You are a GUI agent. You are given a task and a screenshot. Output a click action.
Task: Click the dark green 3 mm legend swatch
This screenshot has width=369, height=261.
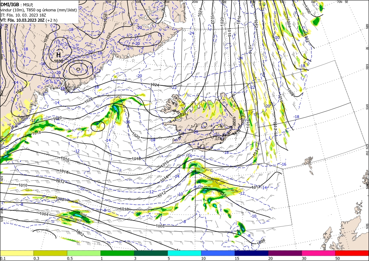(x=151, y=253)
